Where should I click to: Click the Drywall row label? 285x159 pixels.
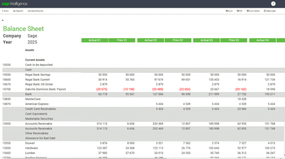point(30,143)
